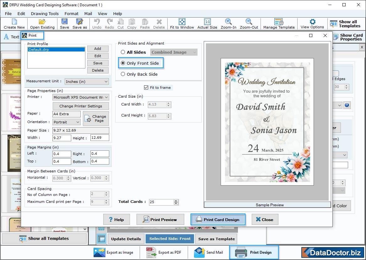The height and width of the screenshot is (260, 366).
Task: Click Export as PDF icon
Action: [x=151, y=252]
